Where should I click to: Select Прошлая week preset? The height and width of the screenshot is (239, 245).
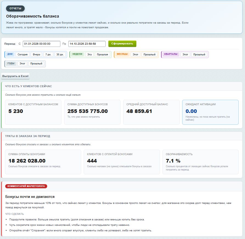pos(102,55)
